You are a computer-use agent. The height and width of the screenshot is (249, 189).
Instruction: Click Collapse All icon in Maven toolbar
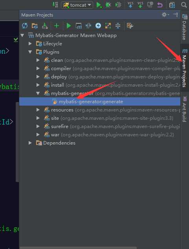click(x=118, y=26)
